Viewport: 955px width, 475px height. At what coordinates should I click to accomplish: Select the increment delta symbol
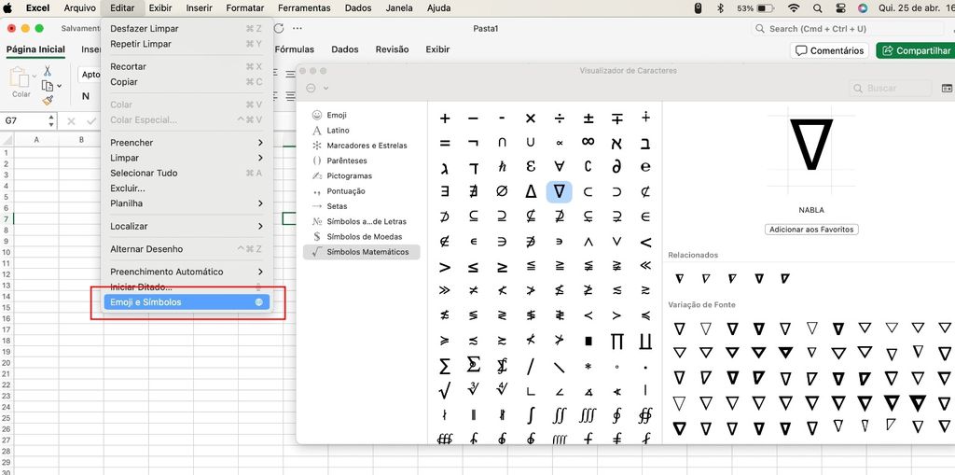[x=531, y=191]
